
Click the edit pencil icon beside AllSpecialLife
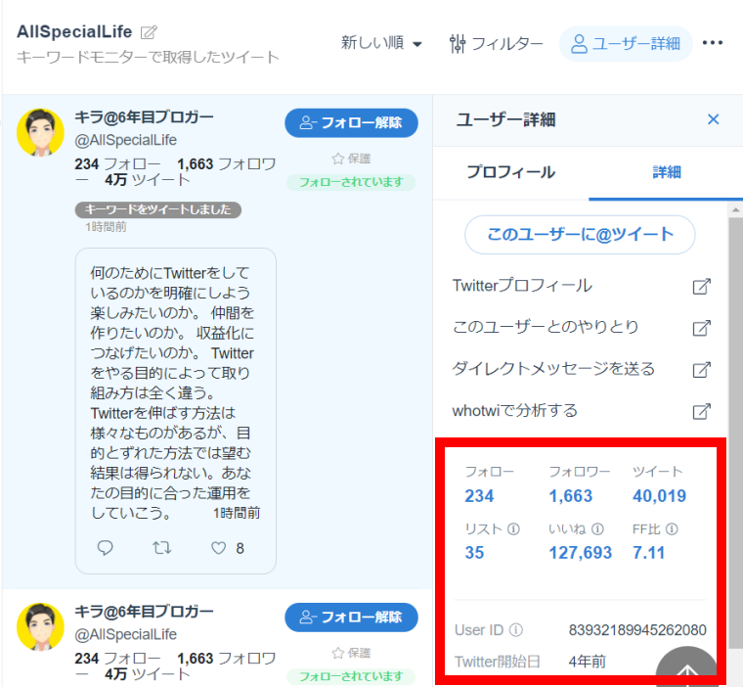[x=149, y=32]
